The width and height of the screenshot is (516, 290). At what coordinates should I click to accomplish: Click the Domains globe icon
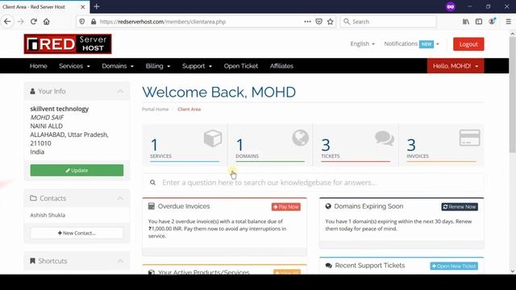pyautogui.click(x=300, y=138)
